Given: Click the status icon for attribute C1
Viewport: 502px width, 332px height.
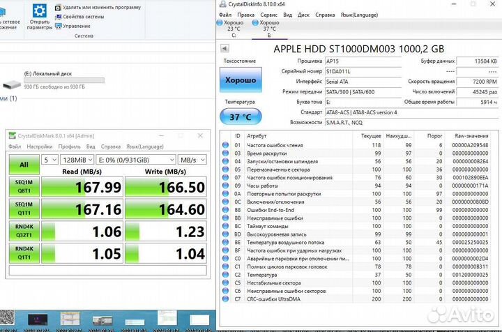Looking at the screenshot, I should coord(225,266).
